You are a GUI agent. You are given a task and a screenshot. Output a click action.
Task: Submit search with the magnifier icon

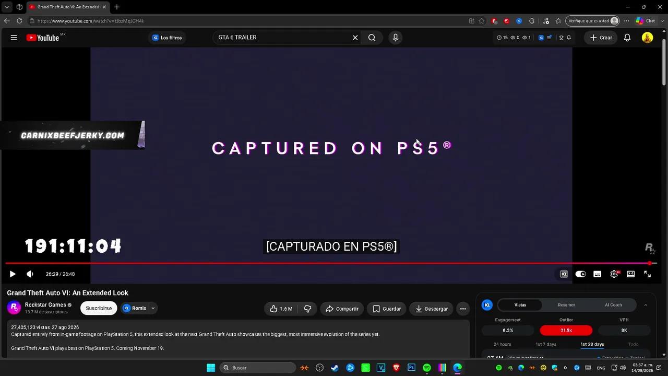click(x=372, y=38)
